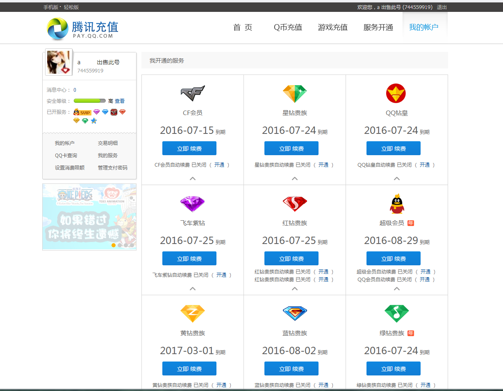Click the 红钻贵族 red diamond icon
This screenshot has height=391, width=503.
pyautogui.click(x=295, y=204)
